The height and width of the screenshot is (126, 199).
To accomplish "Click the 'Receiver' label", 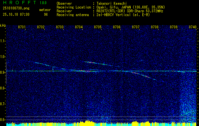I will coord(64,11).
